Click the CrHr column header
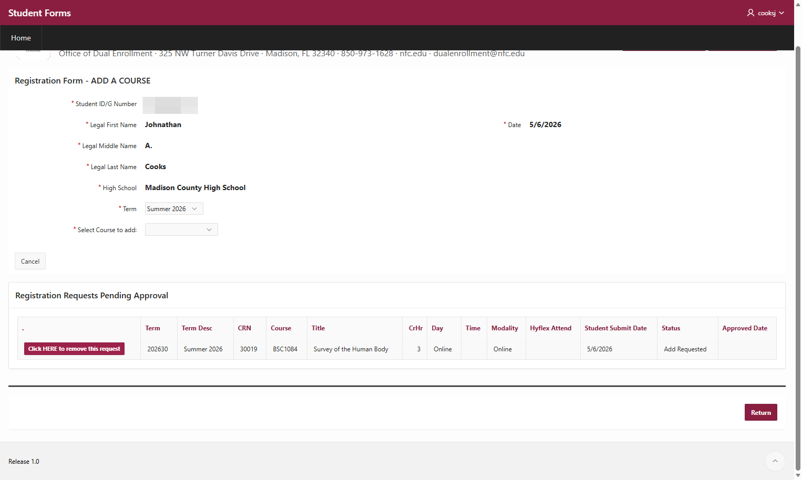This screenshot has height=480, width=802. pyautogui.click(x=416, y=328)
